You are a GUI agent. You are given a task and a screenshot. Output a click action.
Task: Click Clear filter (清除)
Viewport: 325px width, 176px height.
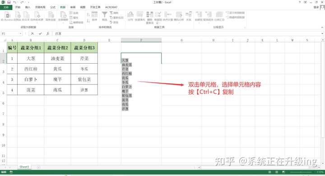(x=114, y=13)
